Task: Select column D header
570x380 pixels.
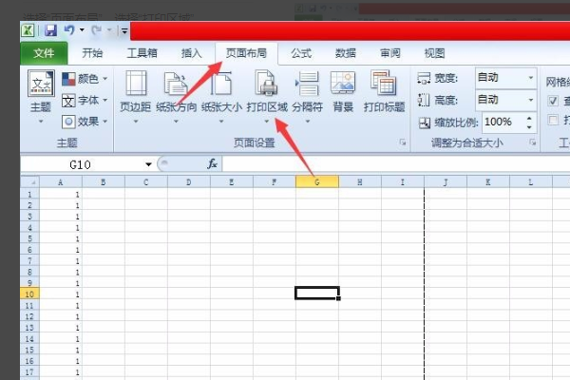Action: click(x=189, y=181)
